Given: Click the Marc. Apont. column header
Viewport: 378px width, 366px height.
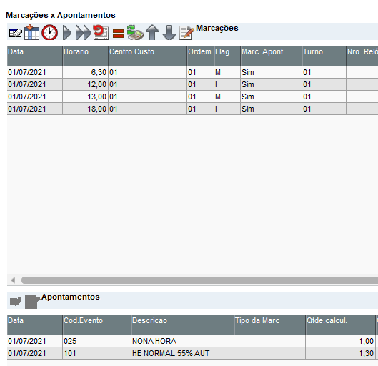Looking at the screenshot, I should click(x=272, y=56).
